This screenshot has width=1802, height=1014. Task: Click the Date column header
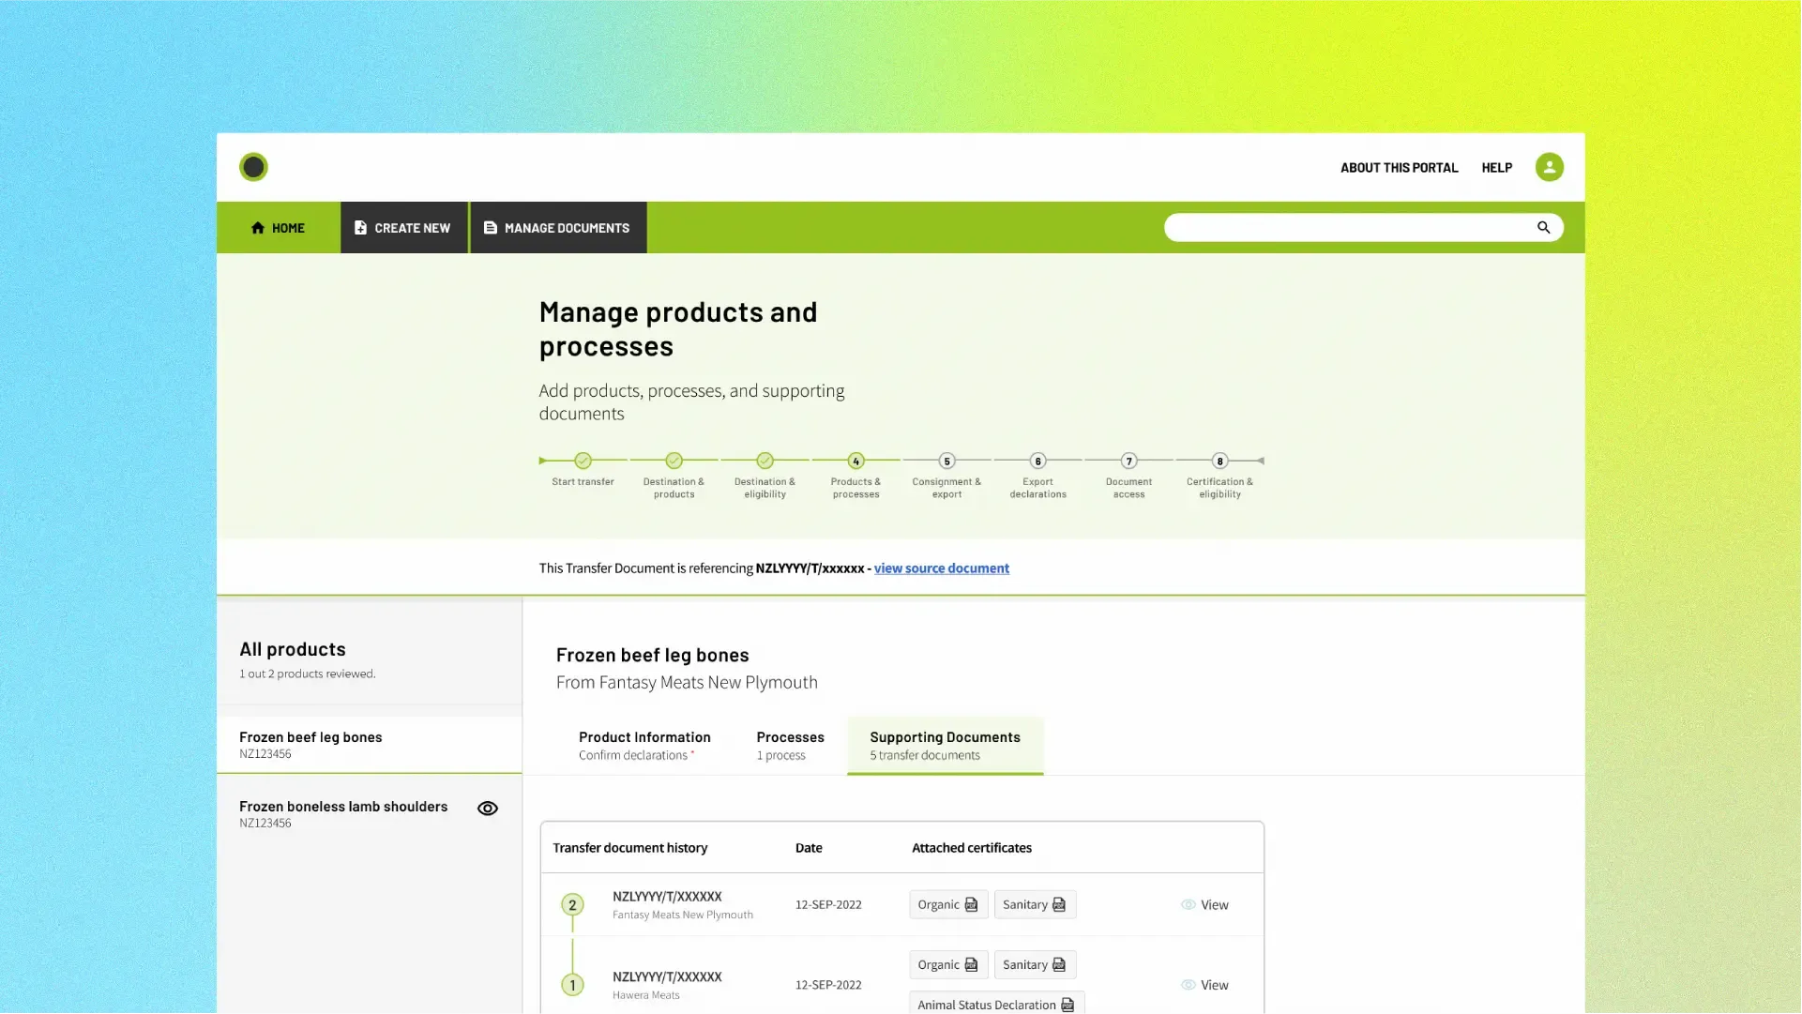[x=809, y=848]
